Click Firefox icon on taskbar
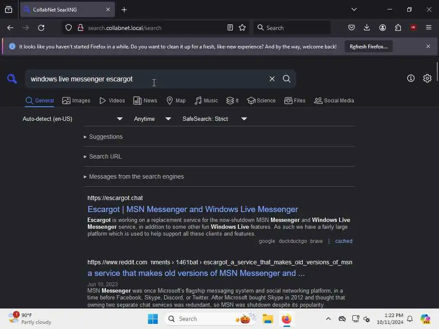Image resolution: width=439 pixels, height=329 pixels. point(286,319)
